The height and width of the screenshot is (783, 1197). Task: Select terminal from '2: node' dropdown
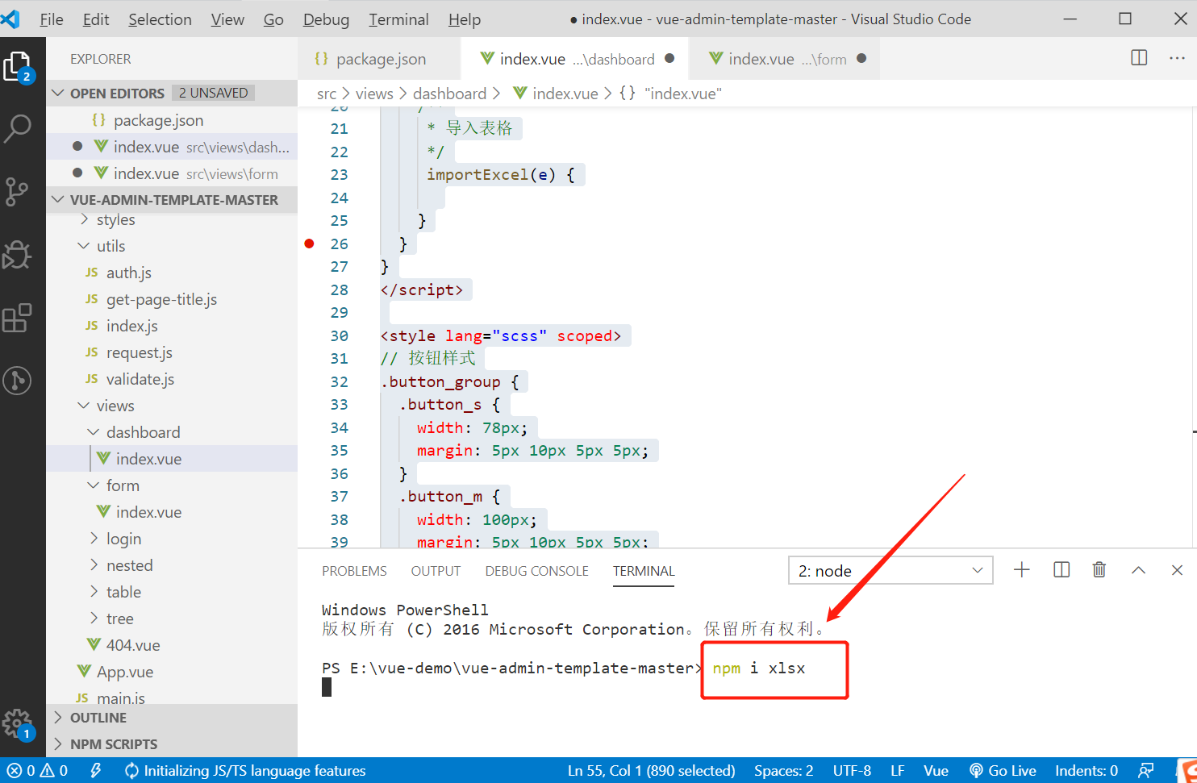click(890, 571)
